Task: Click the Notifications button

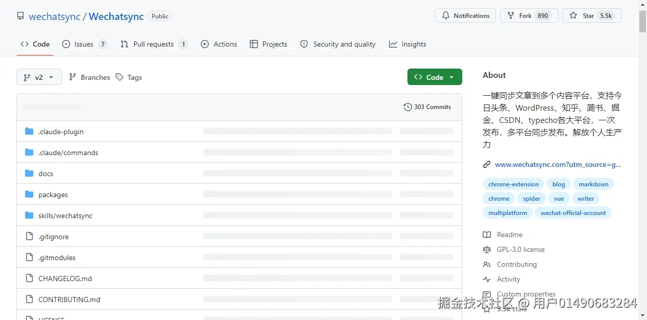Action: 465,15
